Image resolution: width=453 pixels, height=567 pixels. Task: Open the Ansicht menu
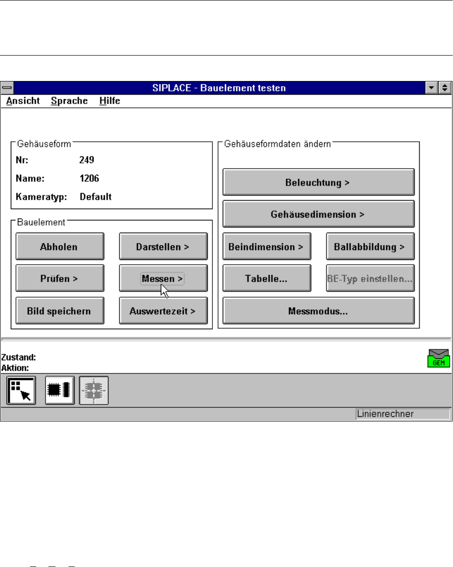[23, 101]
